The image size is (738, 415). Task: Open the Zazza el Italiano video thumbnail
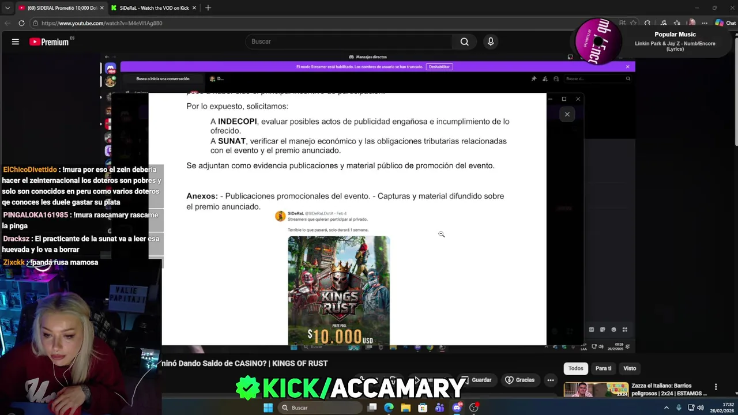point(596,390)
